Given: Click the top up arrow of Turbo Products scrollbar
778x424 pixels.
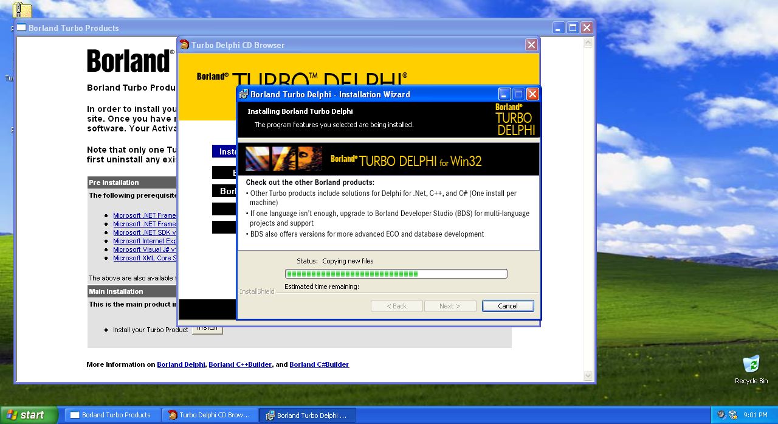Looking at the screenshot, I should pyautogui.click(x=588, y=43).
